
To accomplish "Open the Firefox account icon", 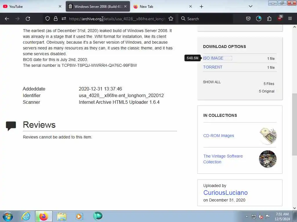I will pos(258,19).
